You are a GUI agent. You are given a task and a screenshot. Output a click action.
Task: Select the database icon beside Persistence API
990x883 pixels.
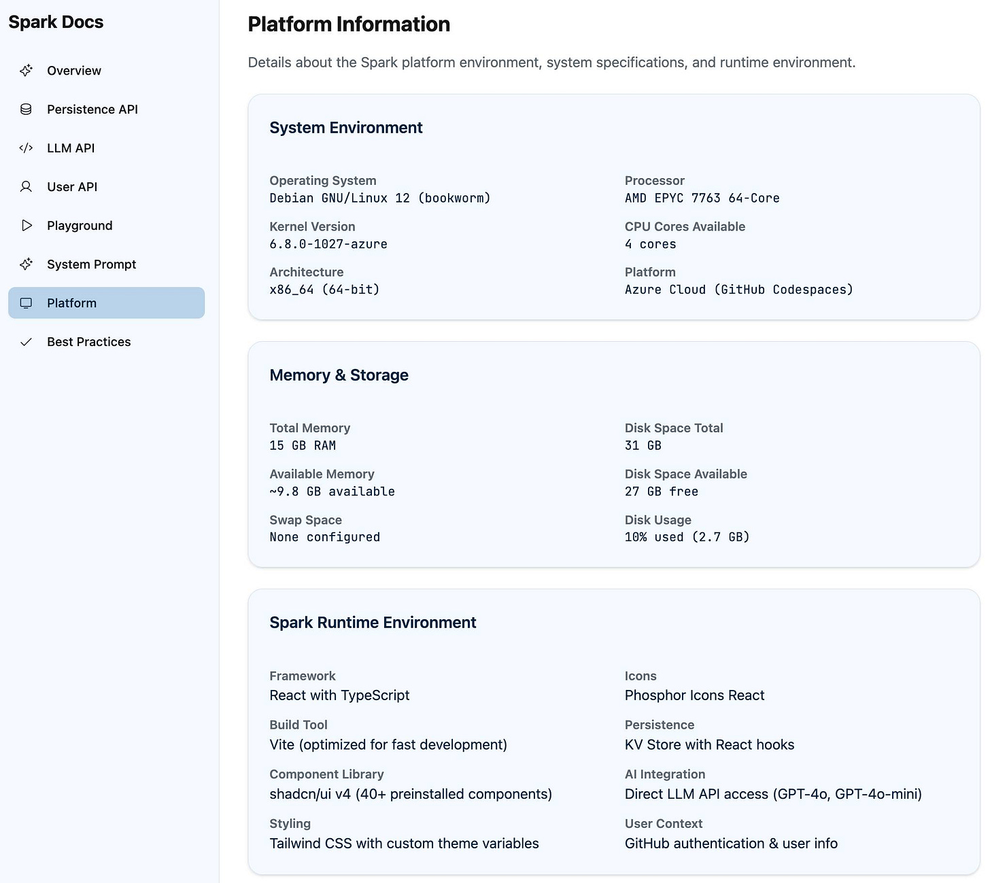click(x=26, y=109)
